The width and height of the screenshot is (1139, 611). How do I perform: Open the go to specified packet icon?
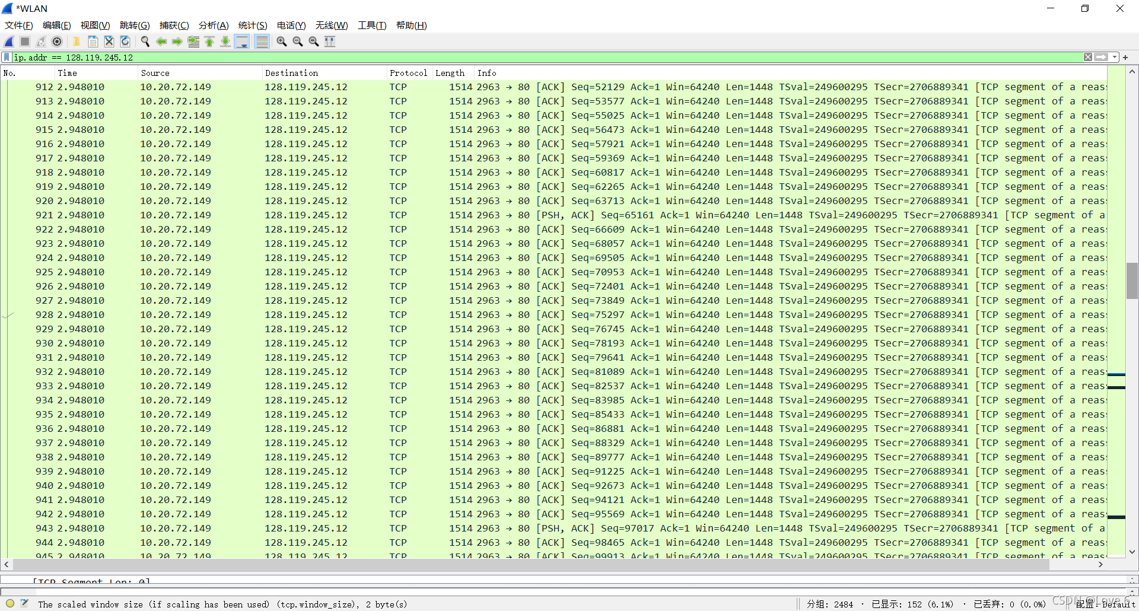193,42
